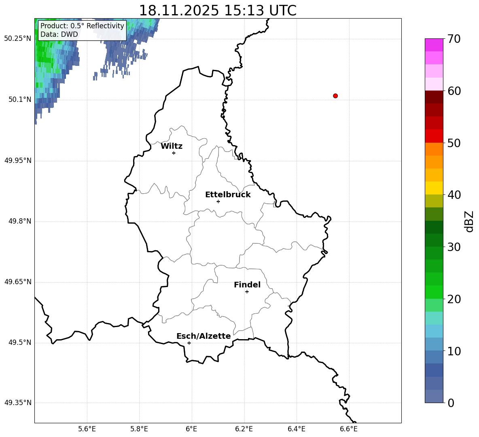Viewport: 479px width, 437px height.
Task: Click the 0 dBZ colorbar label
Action: click(x=451, y=403)
